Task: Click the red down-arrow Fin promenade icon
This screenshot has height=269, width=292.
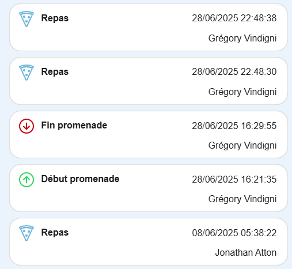Action: [x=26, y=126]
